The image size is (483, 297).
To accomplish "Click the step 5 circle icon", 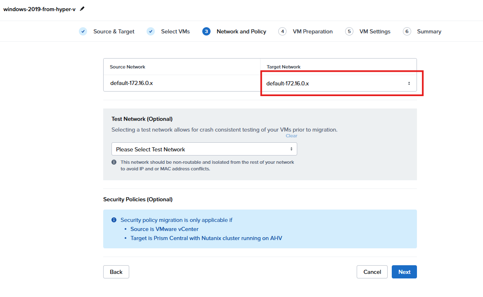I will pos(349,31).
